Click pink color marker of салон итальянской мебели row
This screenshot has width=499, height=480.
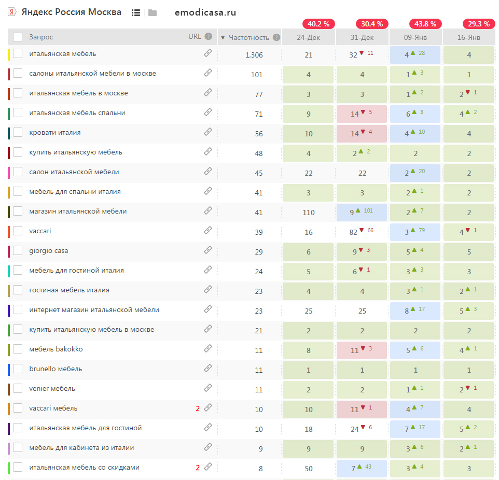pos(9,173)
